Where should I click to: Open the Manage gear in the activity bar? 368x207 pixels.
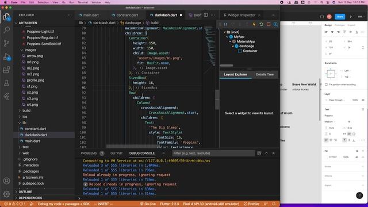tap(6, 194)
